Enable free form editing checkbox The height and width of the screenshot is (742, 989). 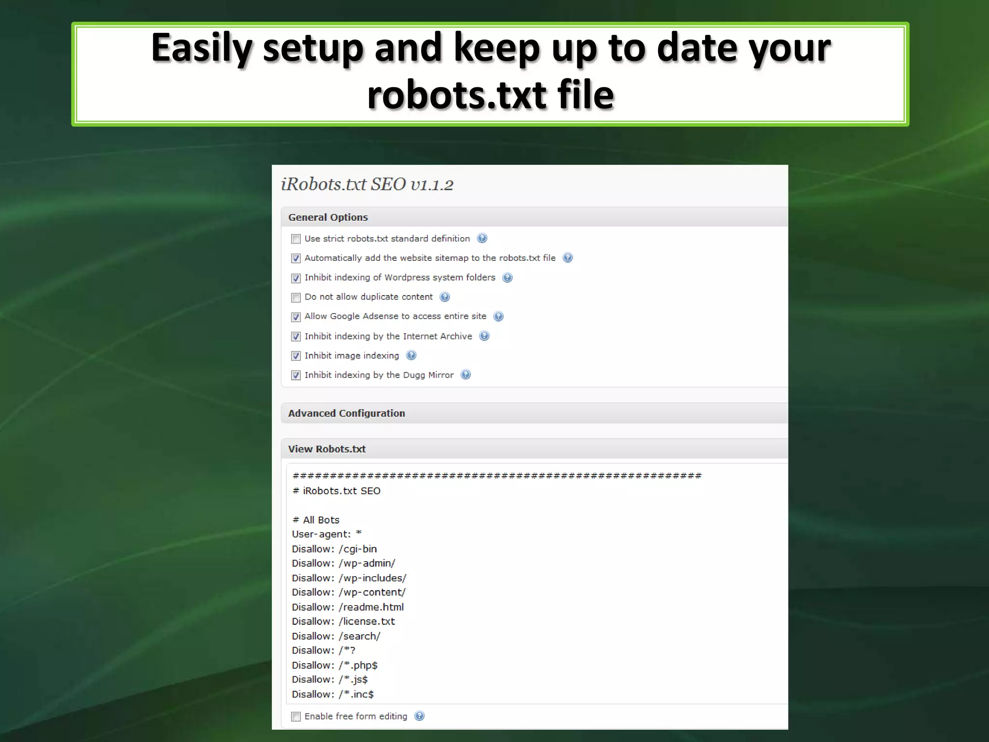click(296, 716)
